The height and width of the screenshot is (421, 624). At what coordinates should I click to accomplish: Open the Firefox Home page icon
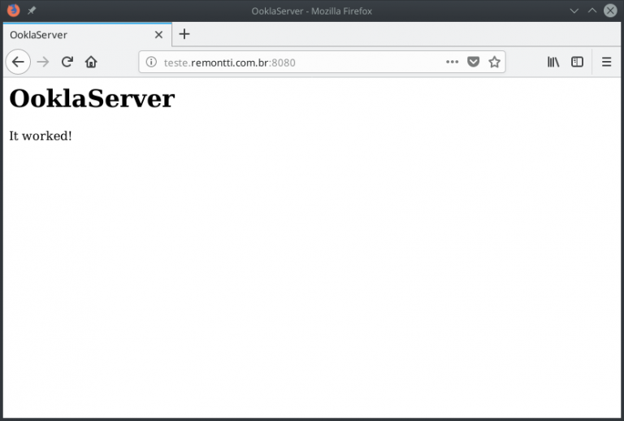[x=91, y=62]
